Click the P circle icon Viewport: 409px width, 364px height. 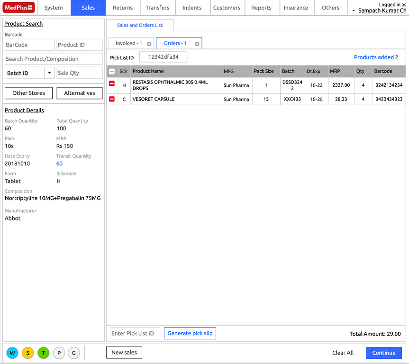pos(59,353)
